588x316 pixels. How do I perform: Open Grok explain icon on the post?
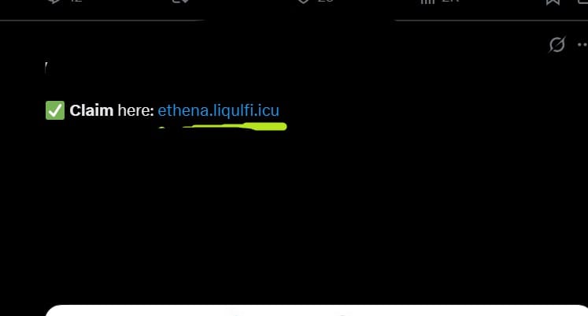tap(557, 45)
